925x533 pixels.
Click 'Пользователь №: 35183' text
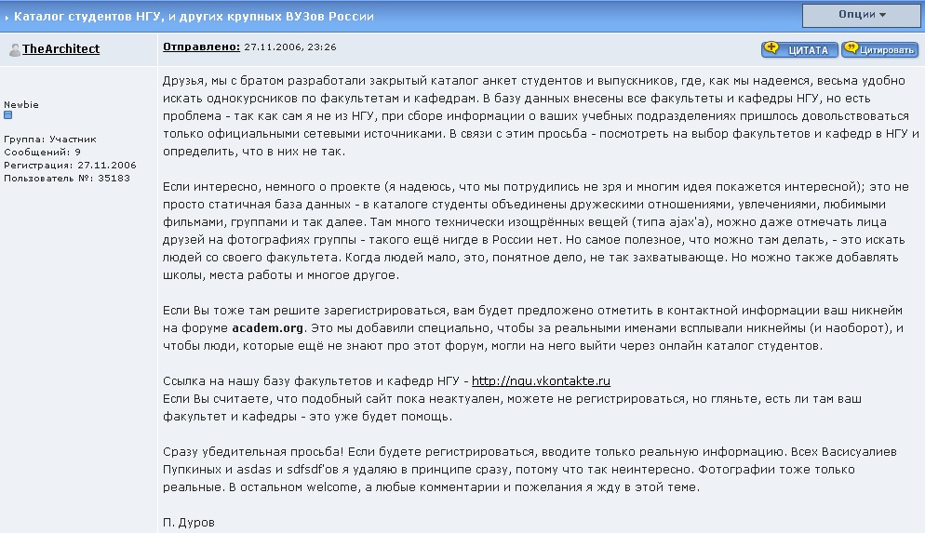tap(67, 178)
